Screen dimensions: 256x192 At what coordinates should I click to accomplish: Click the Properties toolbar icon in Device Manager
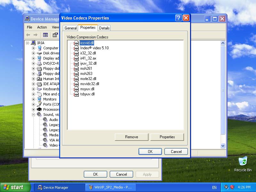[x=55, y=35]
